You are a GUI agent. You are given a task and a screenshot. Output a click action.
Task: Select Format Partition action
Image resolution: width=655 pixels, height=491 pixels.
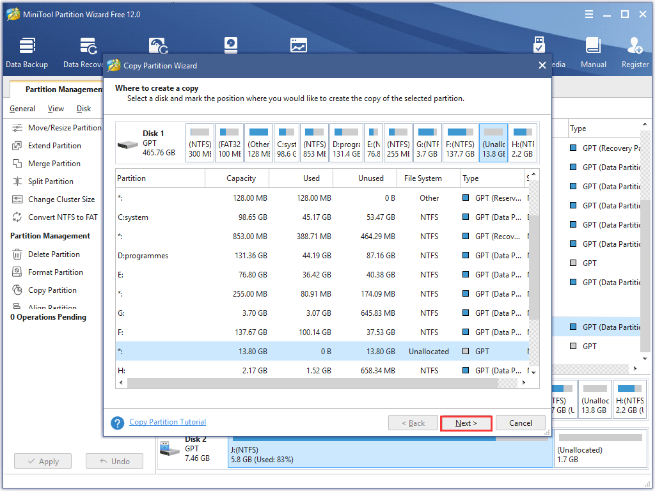47,272
